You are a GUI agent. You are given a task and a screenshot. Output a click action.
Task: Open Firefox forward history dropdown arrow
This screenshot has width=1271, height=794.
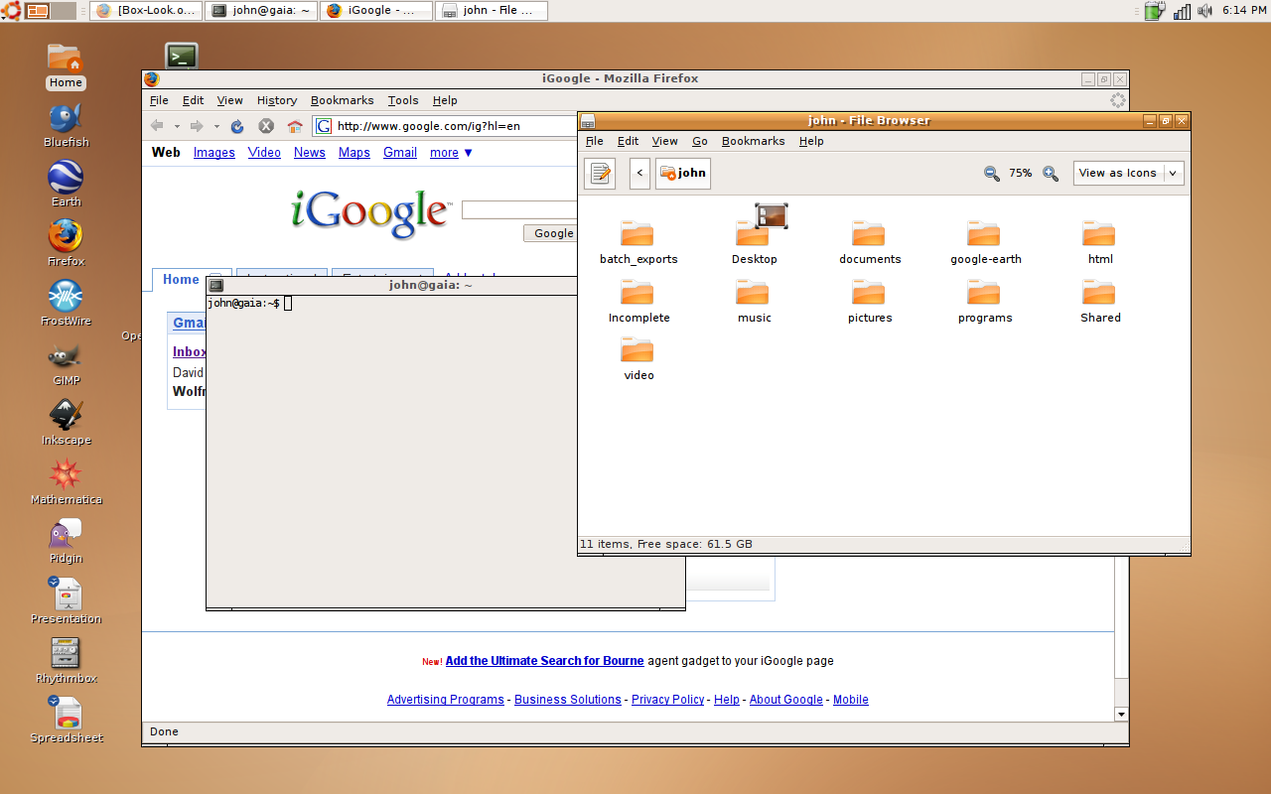(216, 126)
